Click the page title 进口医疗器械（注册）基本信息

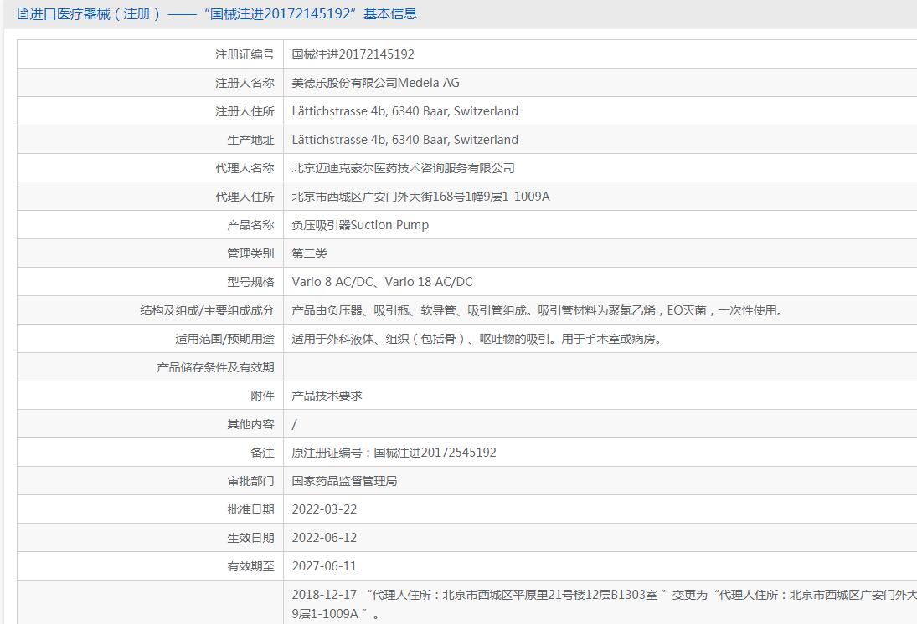pos(224,13)
